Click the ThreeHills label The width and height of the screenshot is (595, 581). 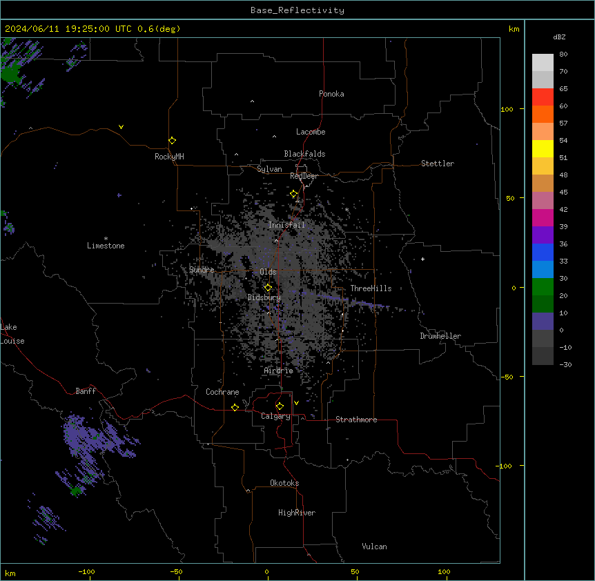point(371,288)
